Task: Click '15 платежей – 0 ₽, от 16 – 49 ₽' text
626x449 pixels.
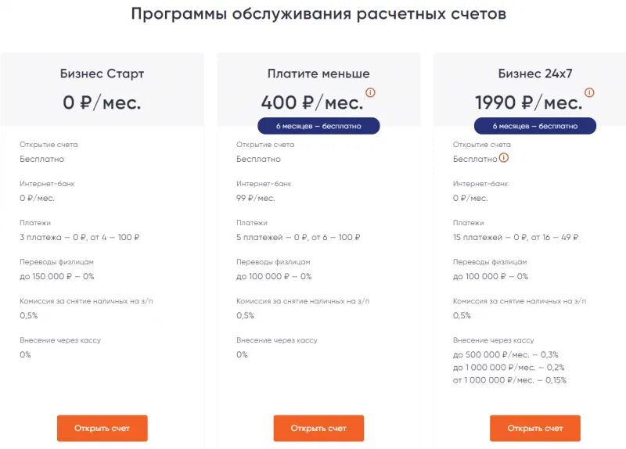Action: 516,238
